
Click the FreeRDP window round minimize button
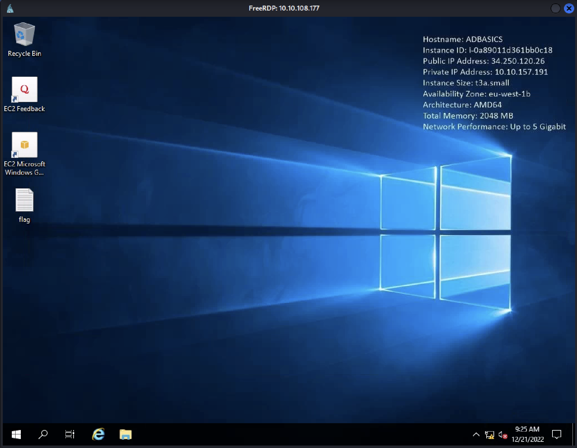tap(555, 8)
